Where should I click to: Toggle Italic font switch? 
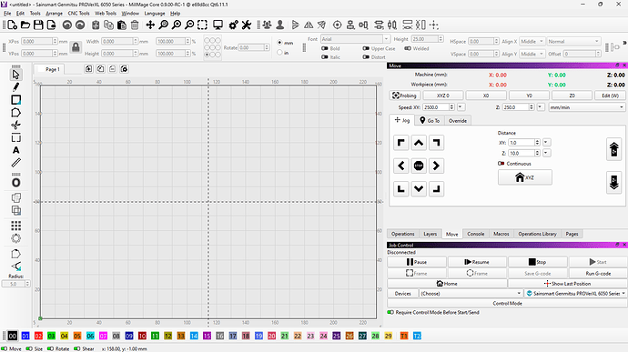click(x=324, y=57)
